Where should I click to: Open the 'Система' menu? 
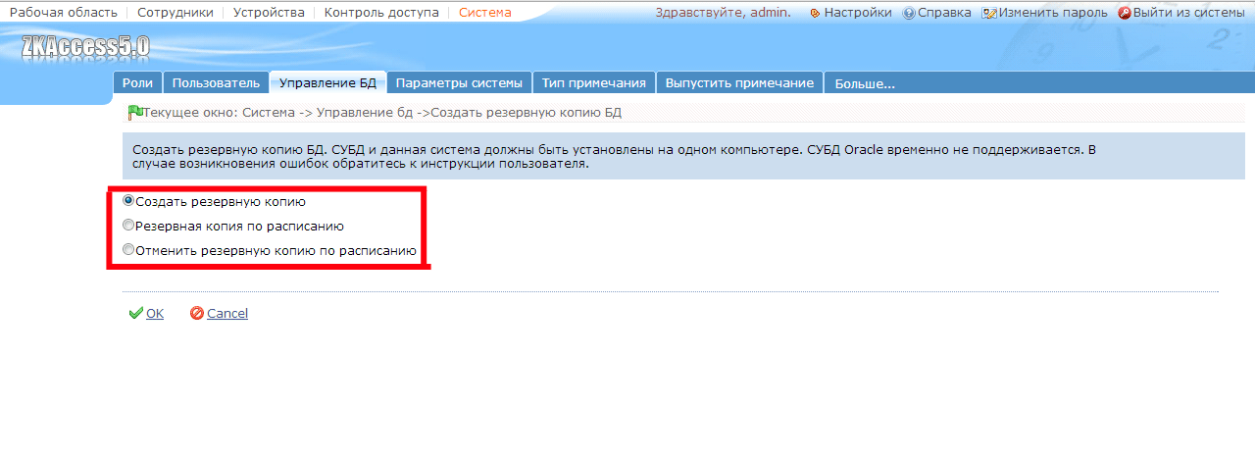point(485,13)
